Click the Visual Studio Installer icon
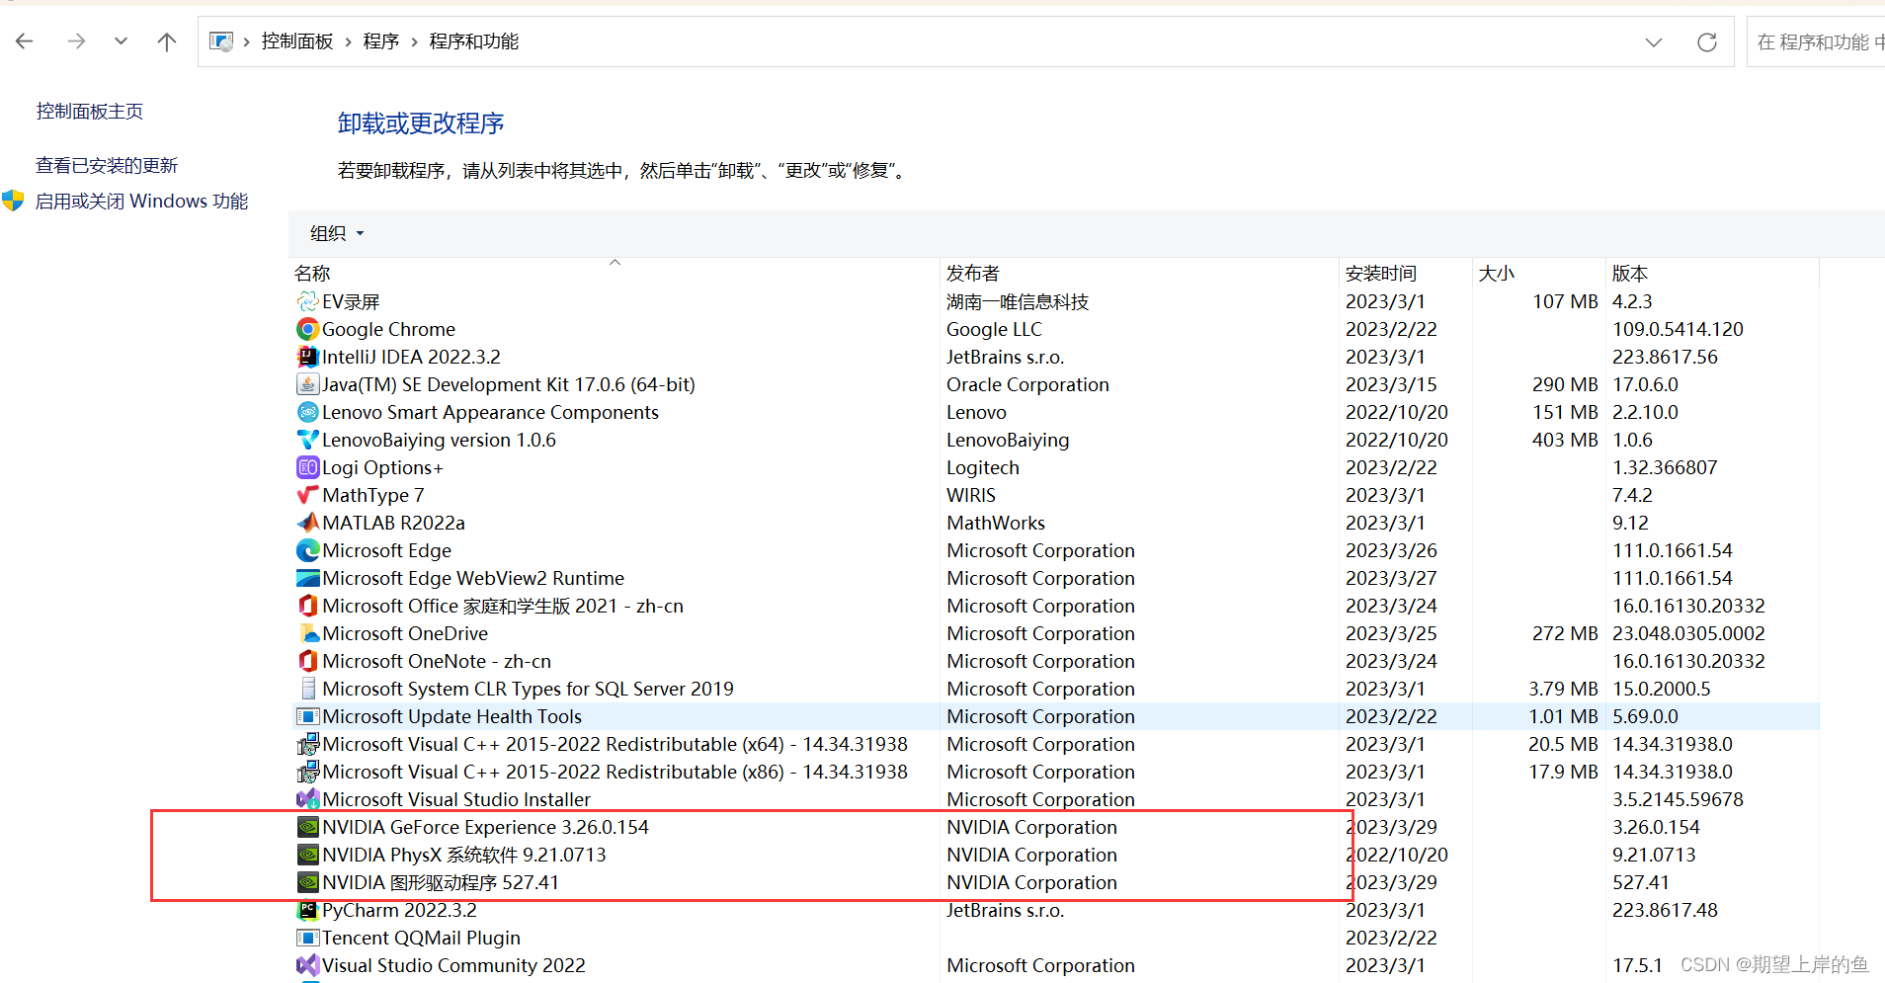The height and width of the screenshot is (983, 1885). click(x=308, y=799)
